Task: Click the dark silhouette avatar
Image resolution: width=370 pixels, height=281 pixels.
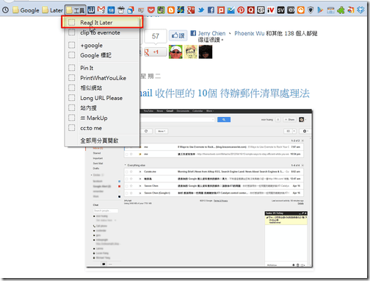Action: pos(206,51)
